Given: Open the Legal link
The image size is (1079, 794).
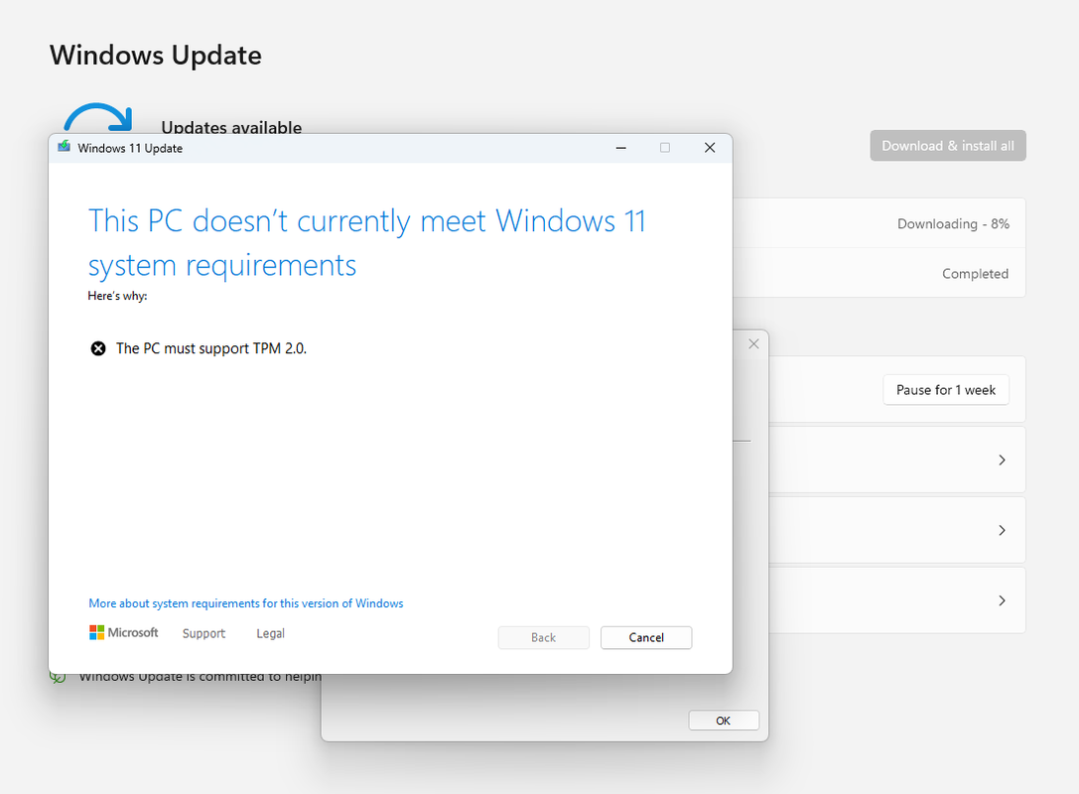Looking at the screenshot, I should point(270,633).
